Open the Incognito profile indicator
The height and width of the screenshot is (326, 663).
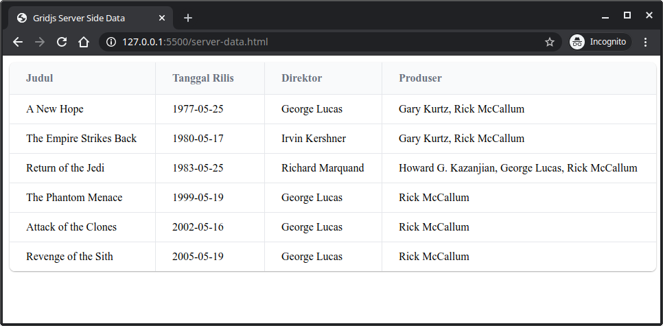600,42
